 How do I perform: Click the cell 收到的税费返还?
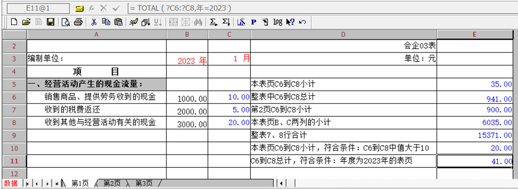tap(97, 110)
